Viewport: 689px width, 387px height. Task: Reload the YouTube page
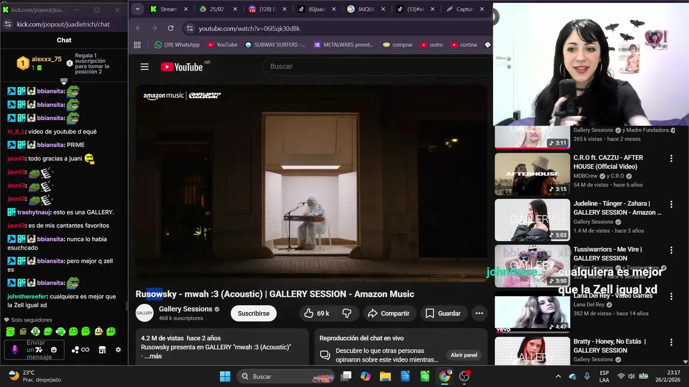tap(171, 28)
